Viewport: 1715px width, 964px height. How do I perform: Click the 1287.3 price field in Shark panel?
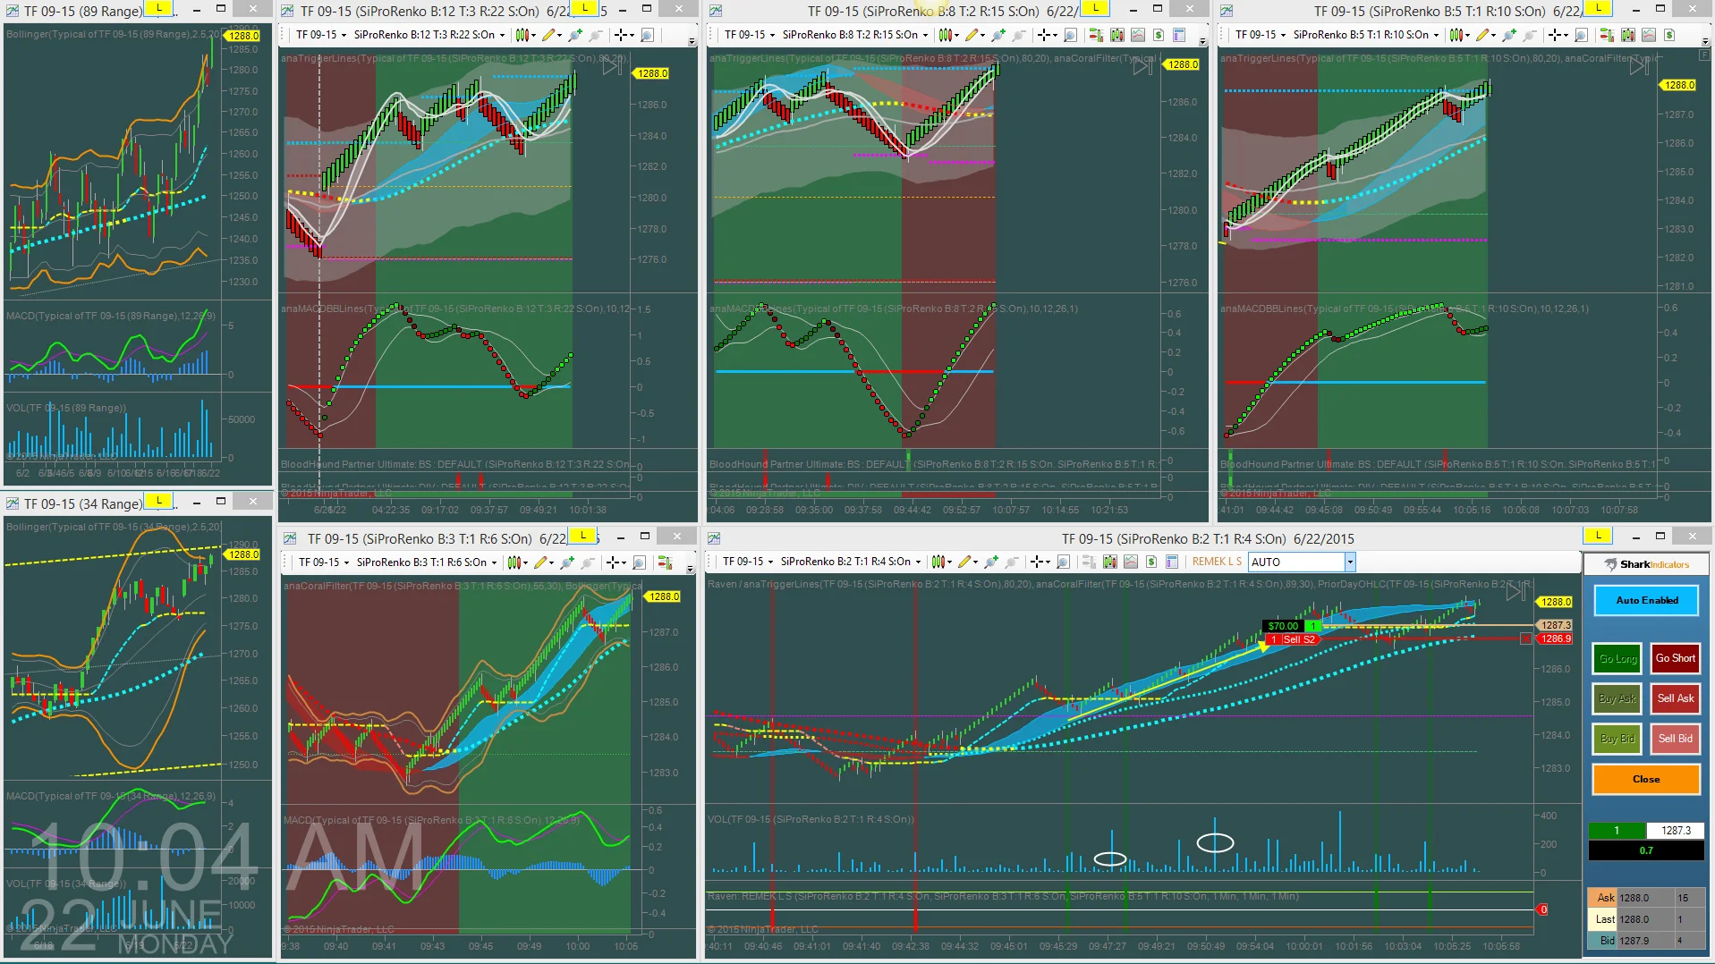tap(1676, 831)
